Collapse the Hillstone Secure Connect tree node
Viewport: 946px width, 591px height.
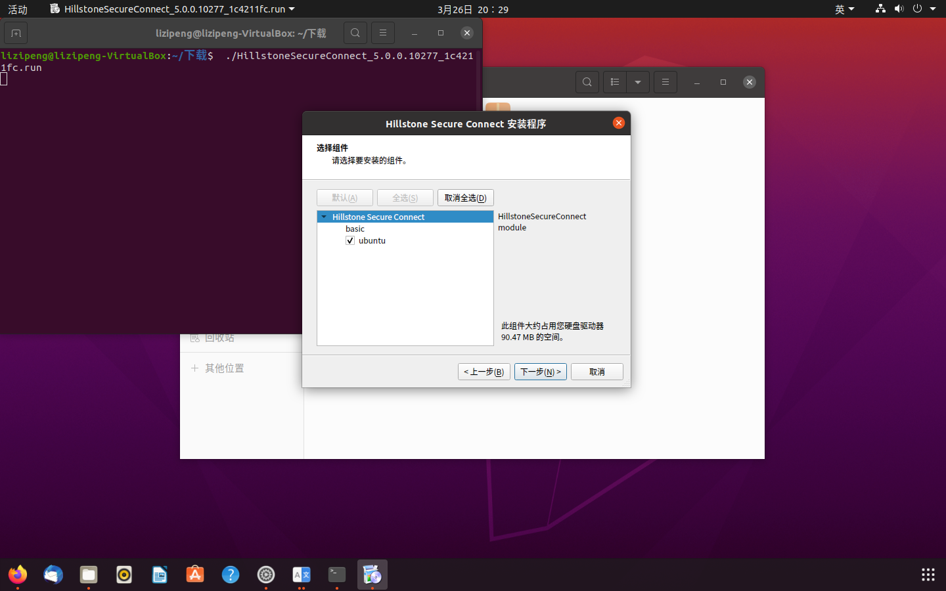coord(324,217)
